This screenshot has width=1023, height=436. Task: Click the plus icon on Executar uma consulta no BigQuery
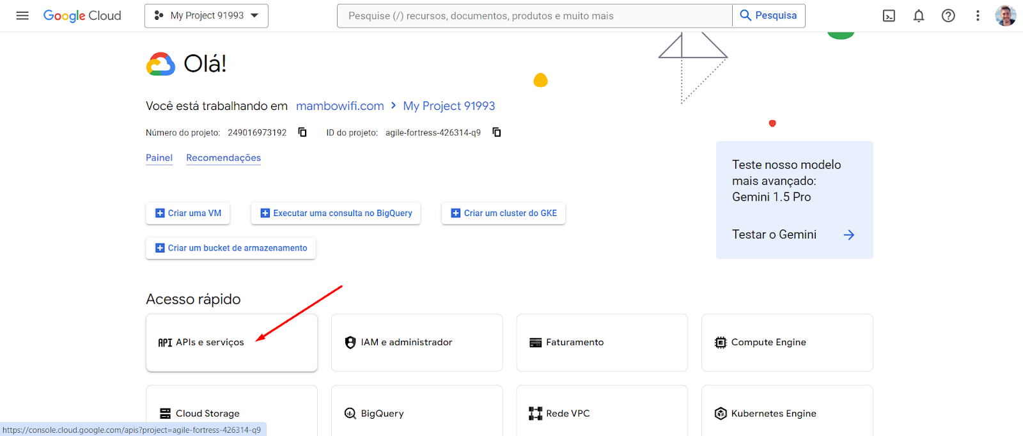(265, 214)
